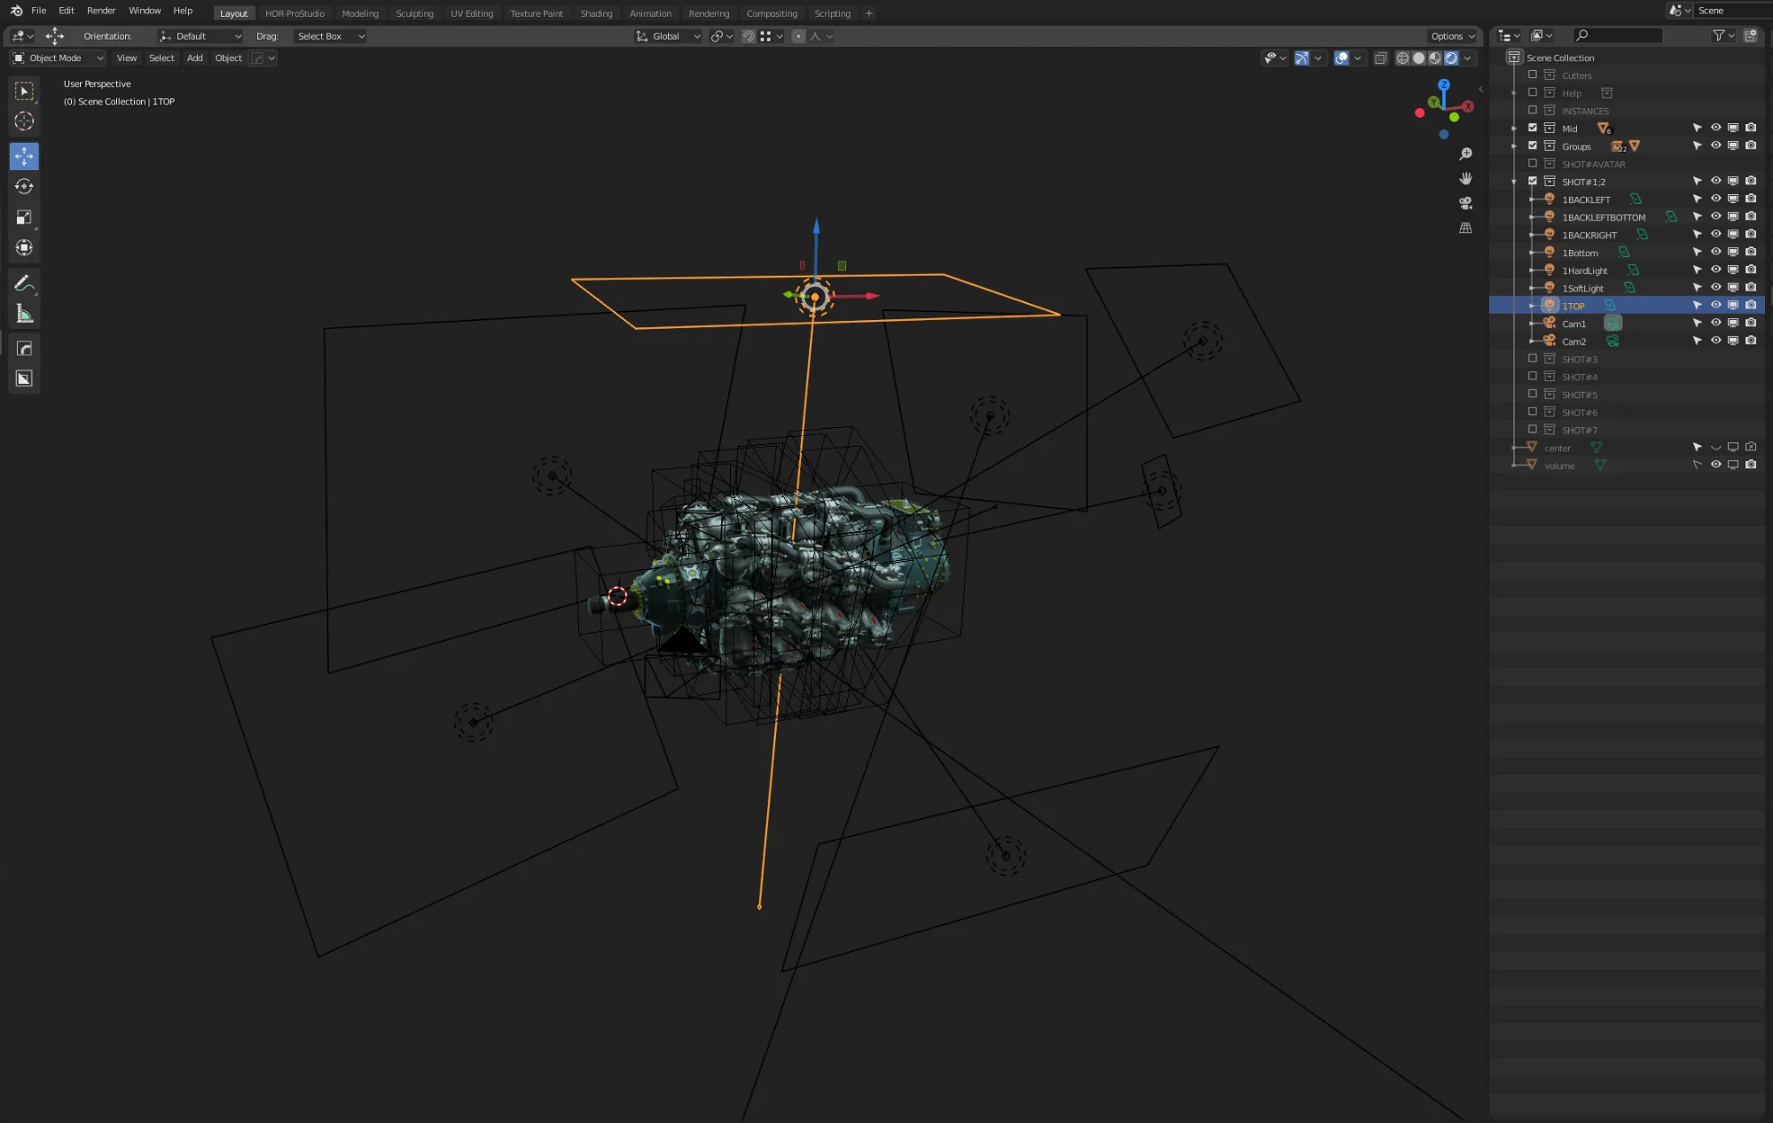
Task: Open the viewport View menu
Action: [127, 58]
